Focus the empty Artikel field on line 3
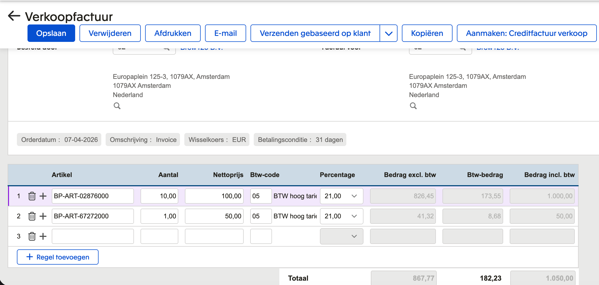 point(93,236)
